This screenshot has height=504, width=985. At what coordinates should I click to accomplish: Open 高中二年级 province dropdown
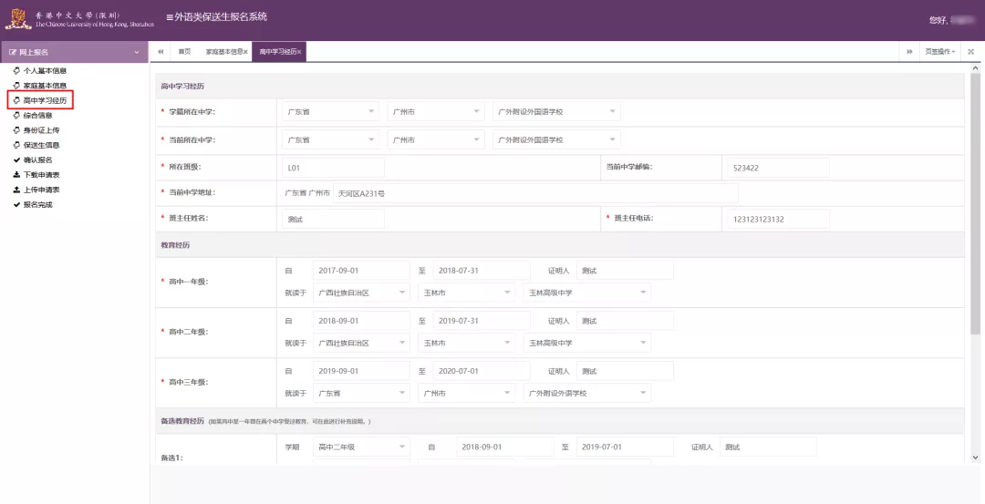pos(361,343)
